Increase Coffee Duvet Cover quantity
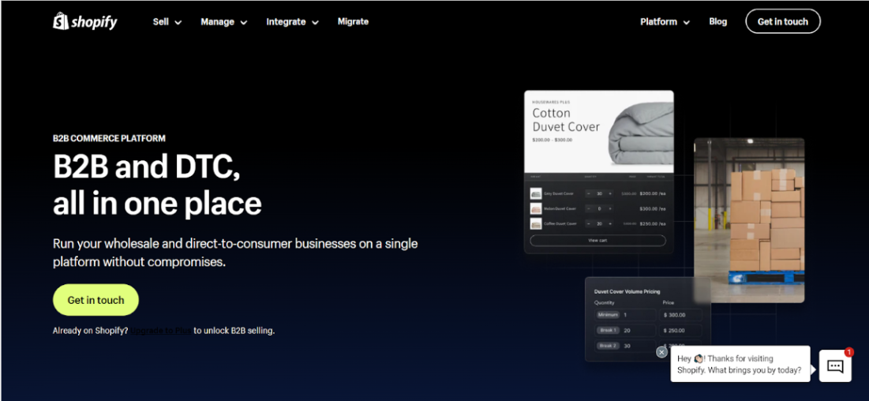 point(610,223)
